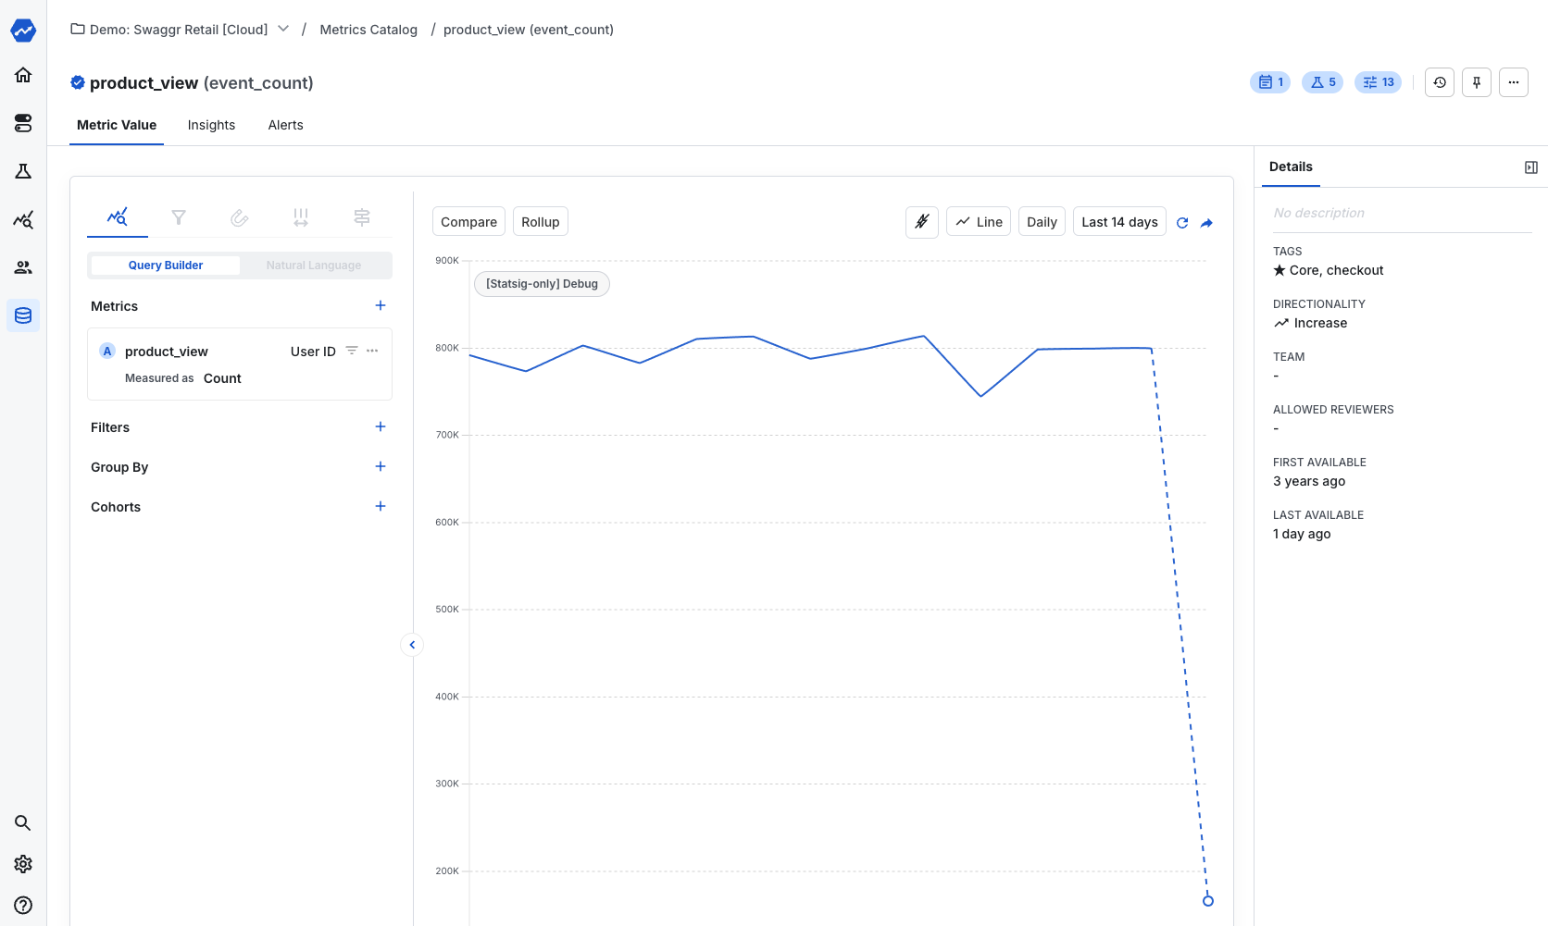The image size is (1548, 926).
Task: Select the retention tab icon
Action: [x=240, y=217]
